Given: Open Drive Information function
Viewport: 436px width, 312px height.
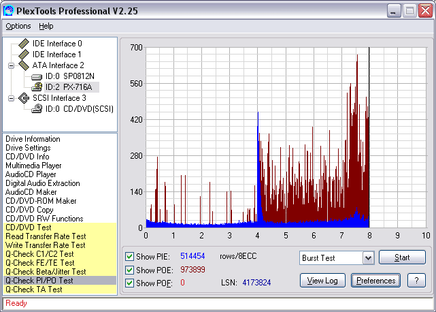Looking at the screenshot, I should pyautogui.click(x=33, y=139).
